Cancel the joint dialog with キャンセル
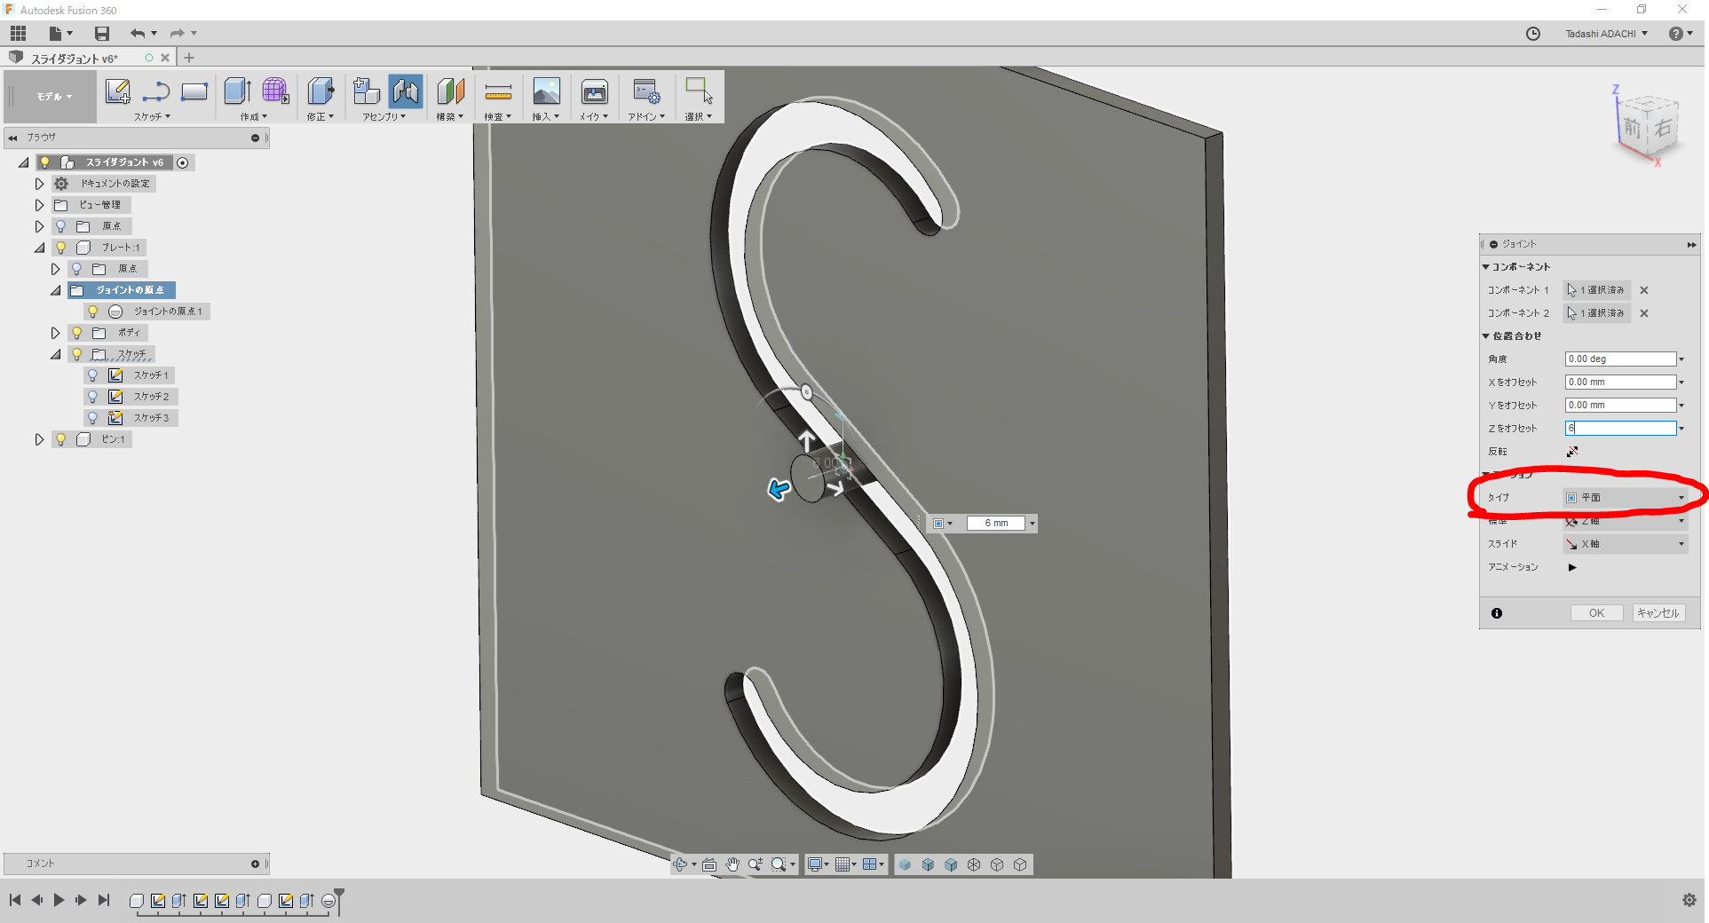This screenshot has width=1709, height=923. tap(1658, 613)
